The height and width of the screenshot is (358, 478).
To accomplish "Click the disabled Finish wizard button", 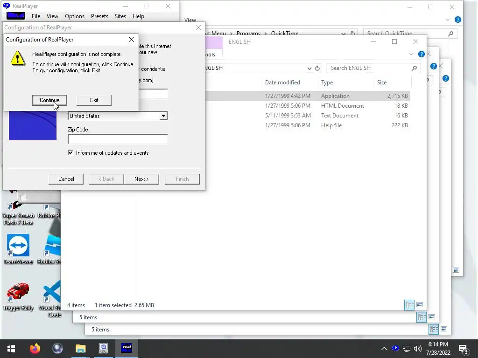I will point(183,179).
